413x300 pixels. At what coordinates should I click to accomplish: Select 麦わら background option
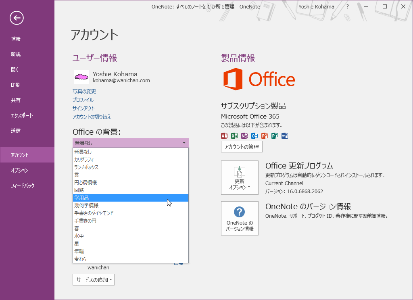click(x=131, y=259)
